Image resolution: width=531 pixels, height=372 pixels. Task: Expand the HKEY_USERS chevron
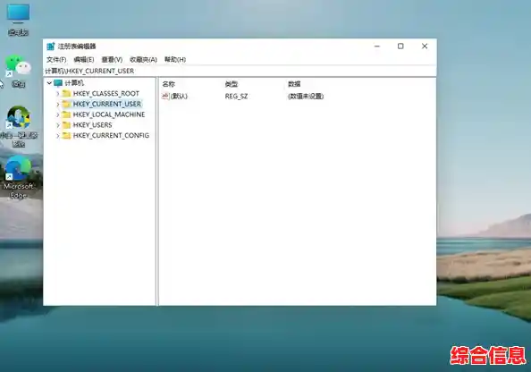click(57, 125)
